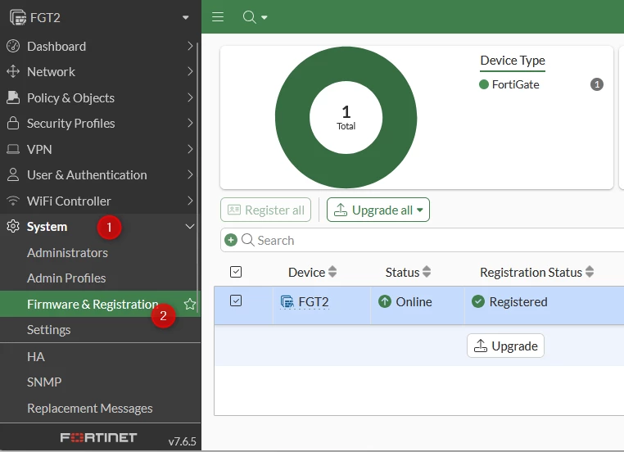Click the Dashboard gauge icon

[x=13, y=46]
